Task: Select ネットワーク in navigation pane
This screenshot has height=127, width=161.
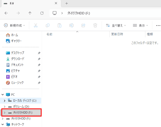Action: tap(15, 124)
